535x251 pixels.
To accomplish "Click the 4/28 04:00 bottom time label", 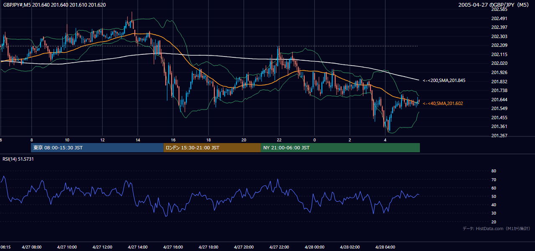I will tap(385, 247).
